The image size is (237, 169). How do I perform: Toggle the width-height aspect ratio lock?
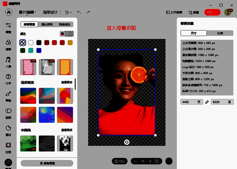point(207,102)
